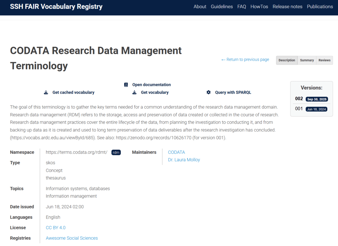Open the About menu item
The height and width of the screenshot is (246, 338).
pos(200,7)
